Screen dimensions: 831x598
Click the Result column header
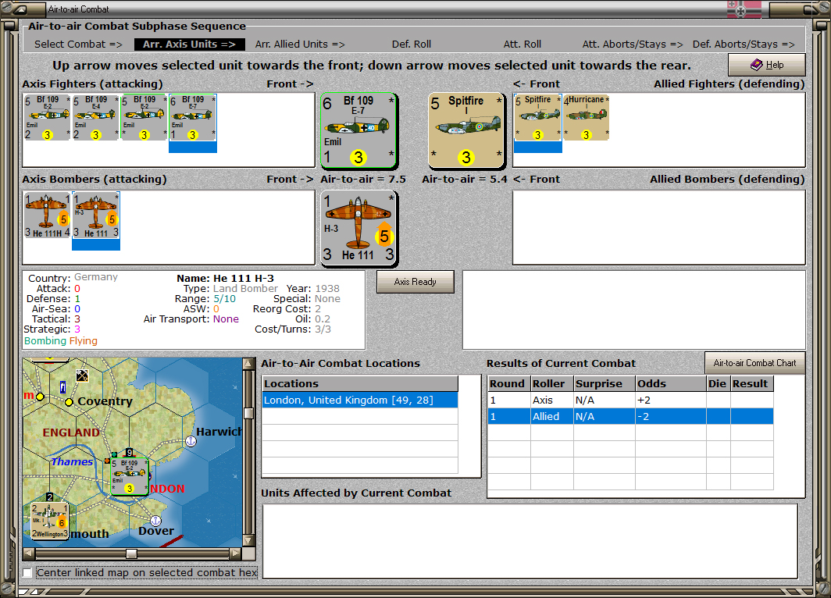751,383
